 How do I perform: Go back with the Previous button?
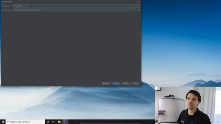(x=106, y=84)
